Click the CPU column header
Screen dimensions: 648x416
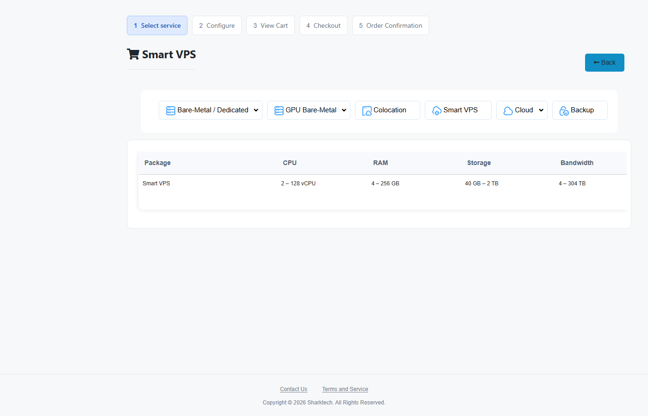click(290, 163)
